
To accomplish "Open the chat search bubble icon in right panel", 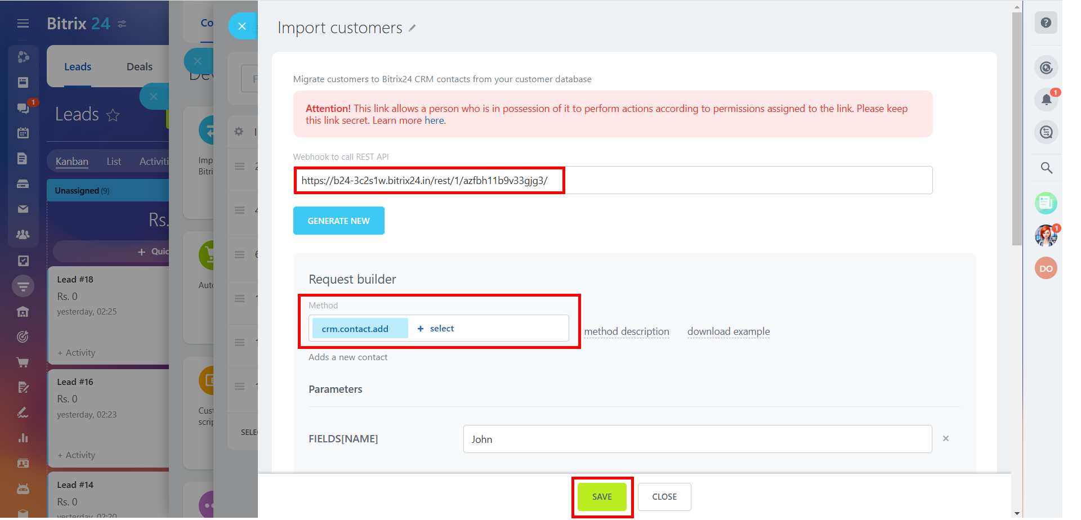I will [1046, 132].
